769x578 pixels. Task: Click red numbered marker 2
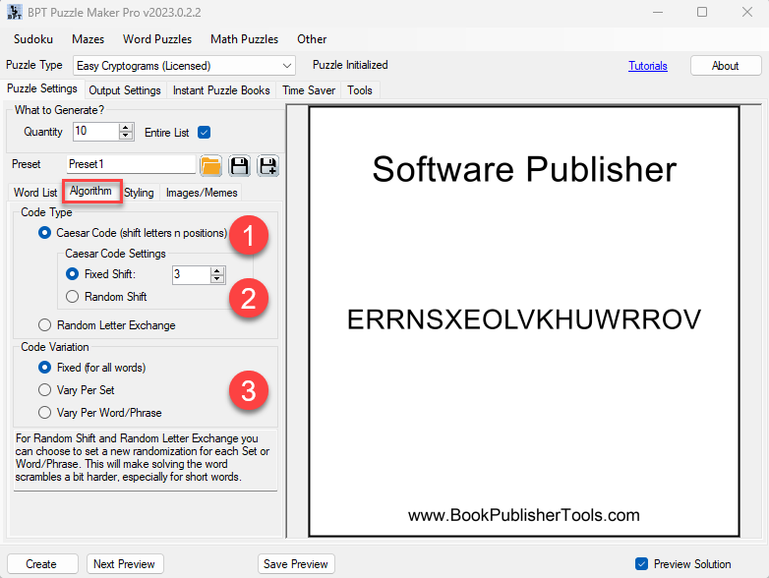click(x=248, y=297)
